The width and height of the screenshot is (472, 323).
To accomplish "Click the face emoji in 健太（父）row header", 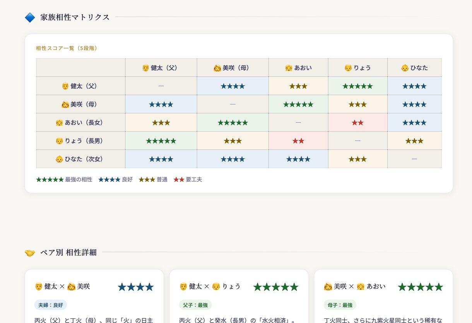I will pyautogui.click(x=65, y=86).
